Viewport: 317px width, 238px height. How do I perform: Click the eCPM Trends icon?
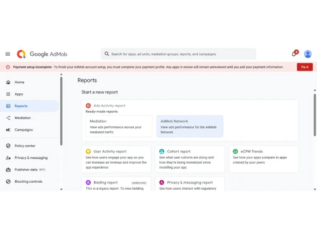pos(235,151)
